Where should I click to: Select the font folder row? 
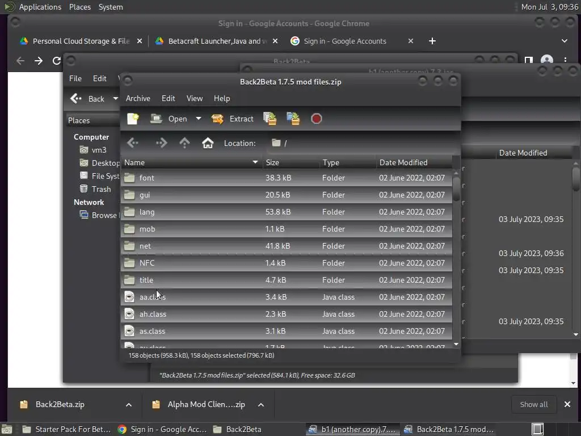point(286,178)
